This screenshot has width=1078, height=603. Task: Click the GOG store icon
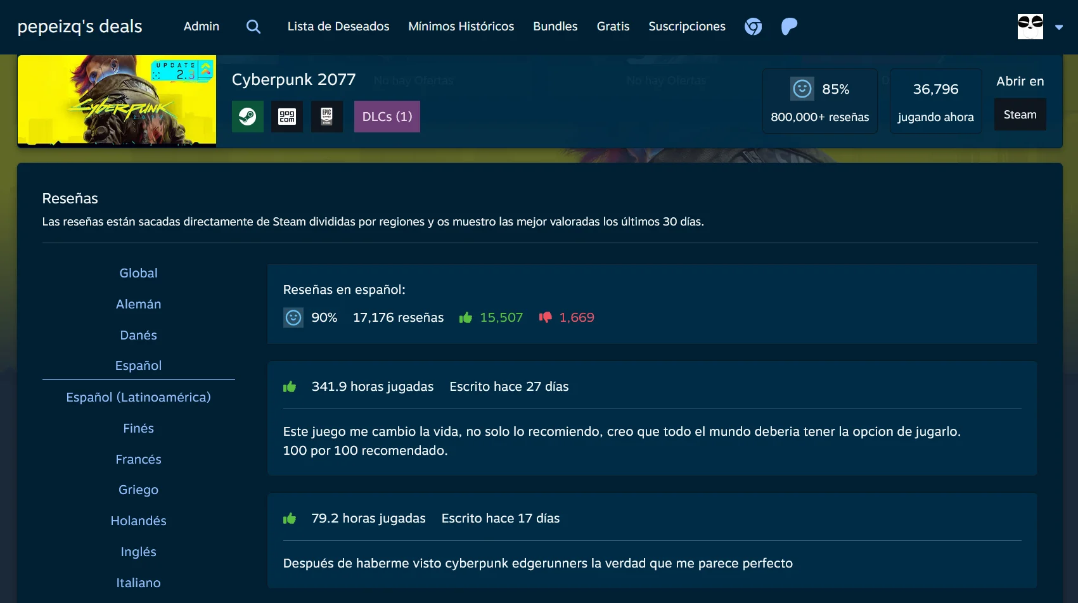click(287, 117)
